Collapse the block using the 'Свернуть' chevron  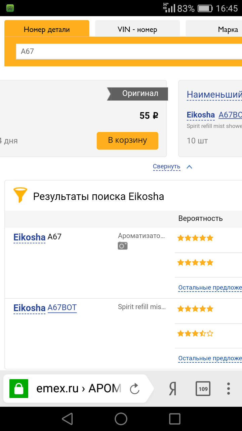189,167
